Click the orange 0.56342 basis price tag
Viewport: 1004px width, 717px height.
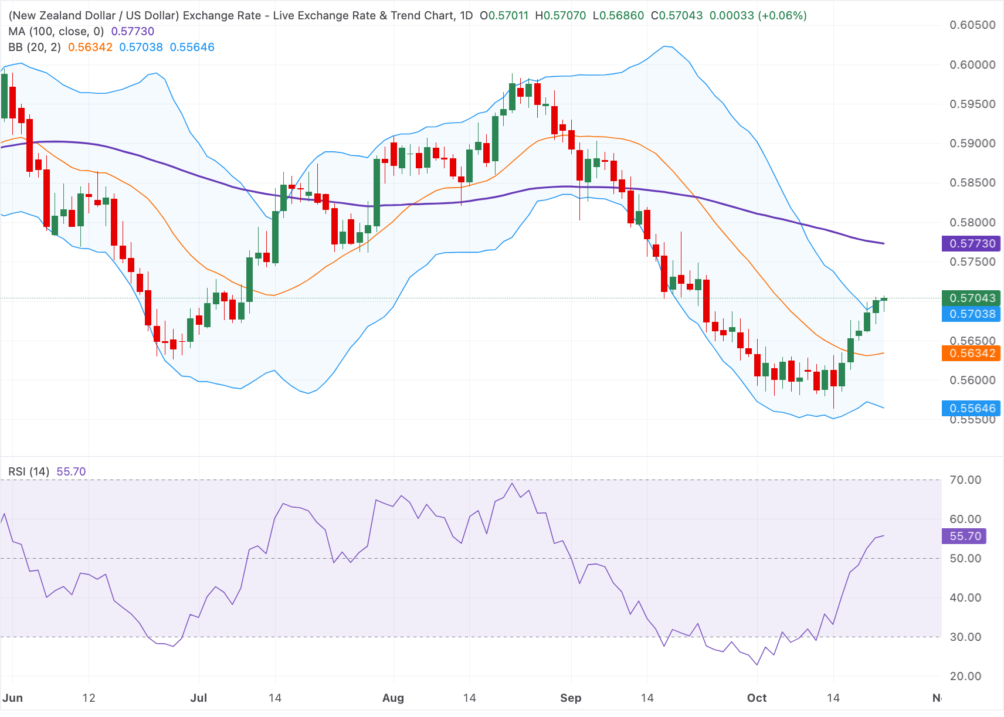[971, 353]
